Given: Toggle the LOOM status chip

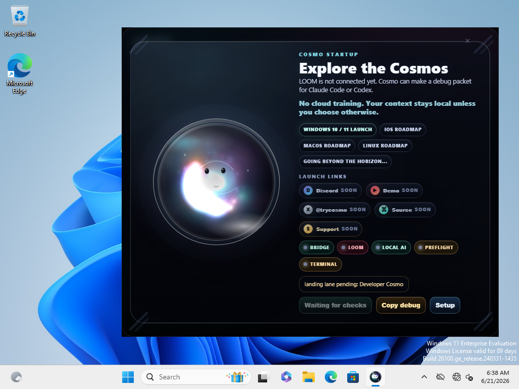Looking at the screenshot, I should click(353, 247).
